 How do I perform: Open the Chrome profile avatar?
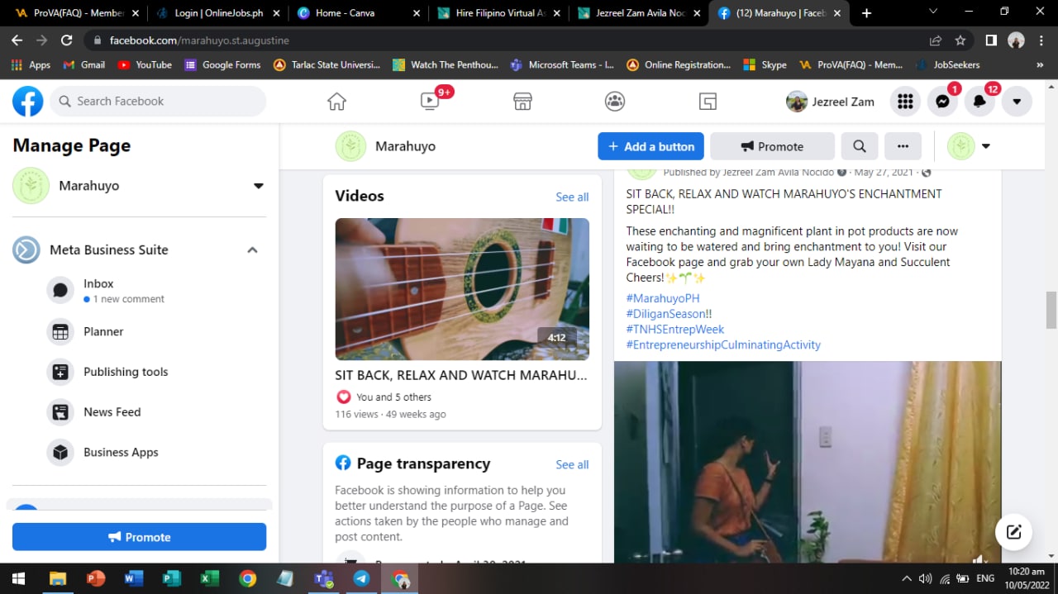coord(1017,40)
